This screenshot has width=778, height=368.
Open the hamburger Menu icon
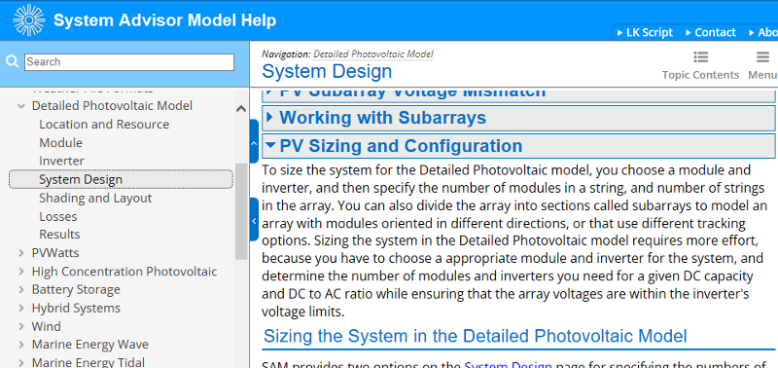(762, 57)
